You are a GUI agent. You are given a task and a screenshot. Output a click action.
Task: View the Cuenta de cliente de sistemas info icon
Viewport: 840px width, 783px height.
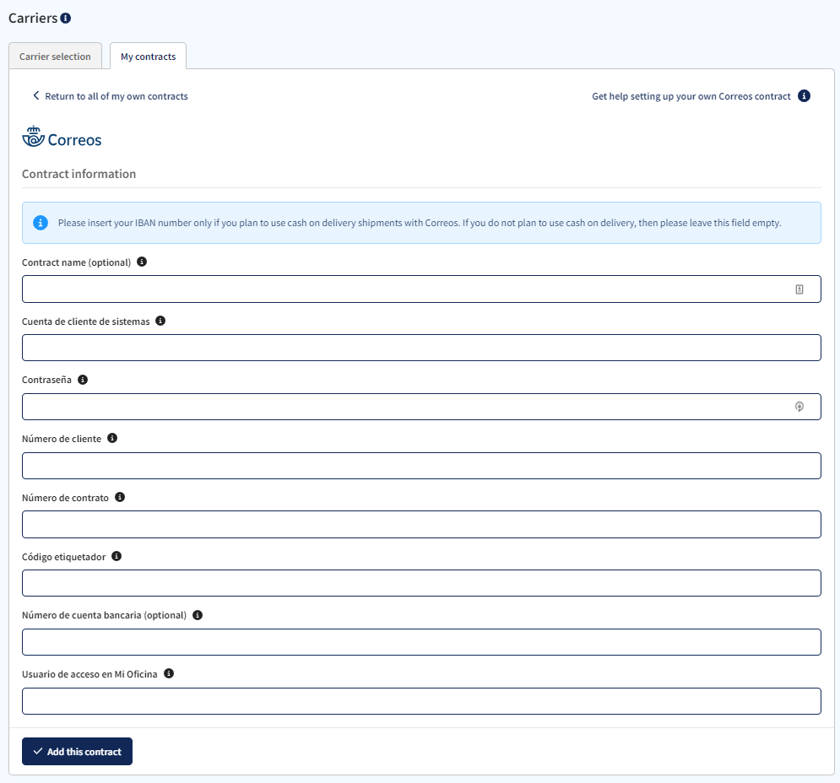pyautogui.click(x=160, y=321)
